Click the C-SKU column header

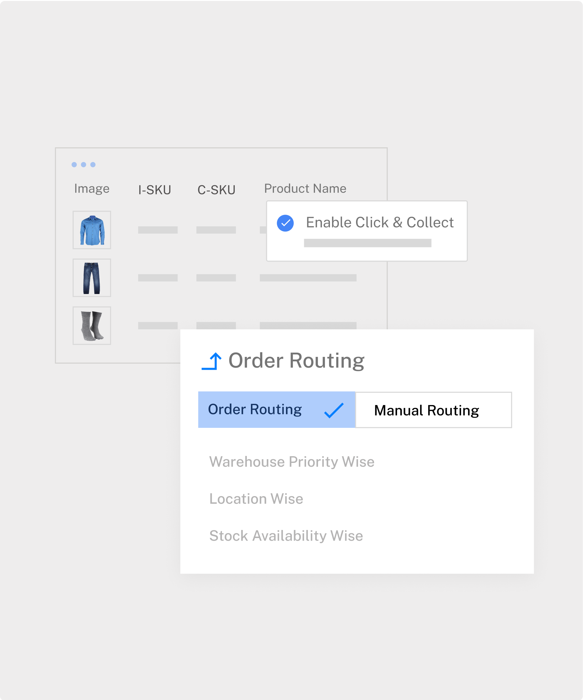[216, 190]
